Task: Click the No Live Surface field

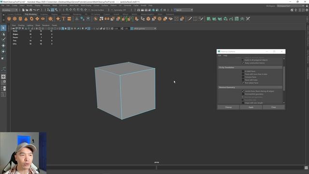Action: click(98, 10)
